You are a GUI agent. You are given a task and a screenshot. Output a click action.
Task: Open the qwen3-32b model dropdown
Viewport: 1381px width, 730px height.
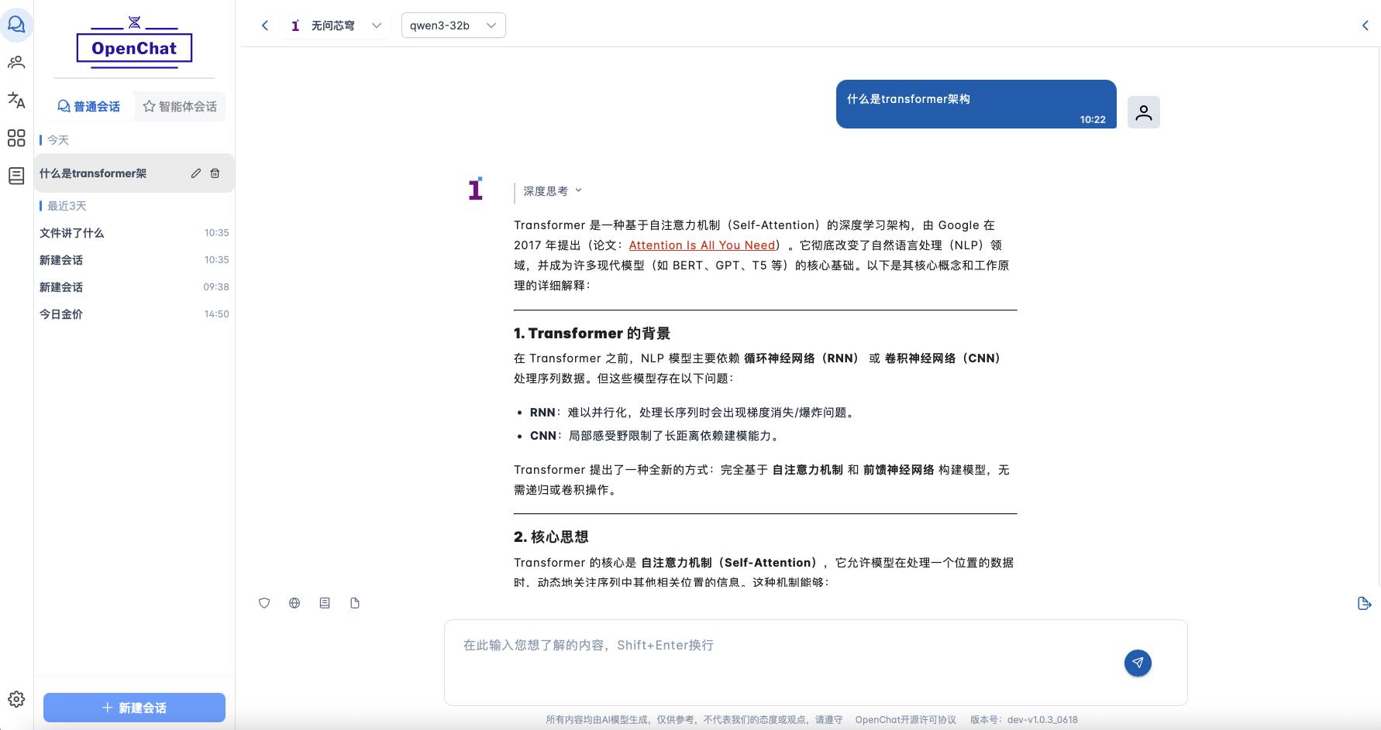pyautogui.click(x=453, y=26)
